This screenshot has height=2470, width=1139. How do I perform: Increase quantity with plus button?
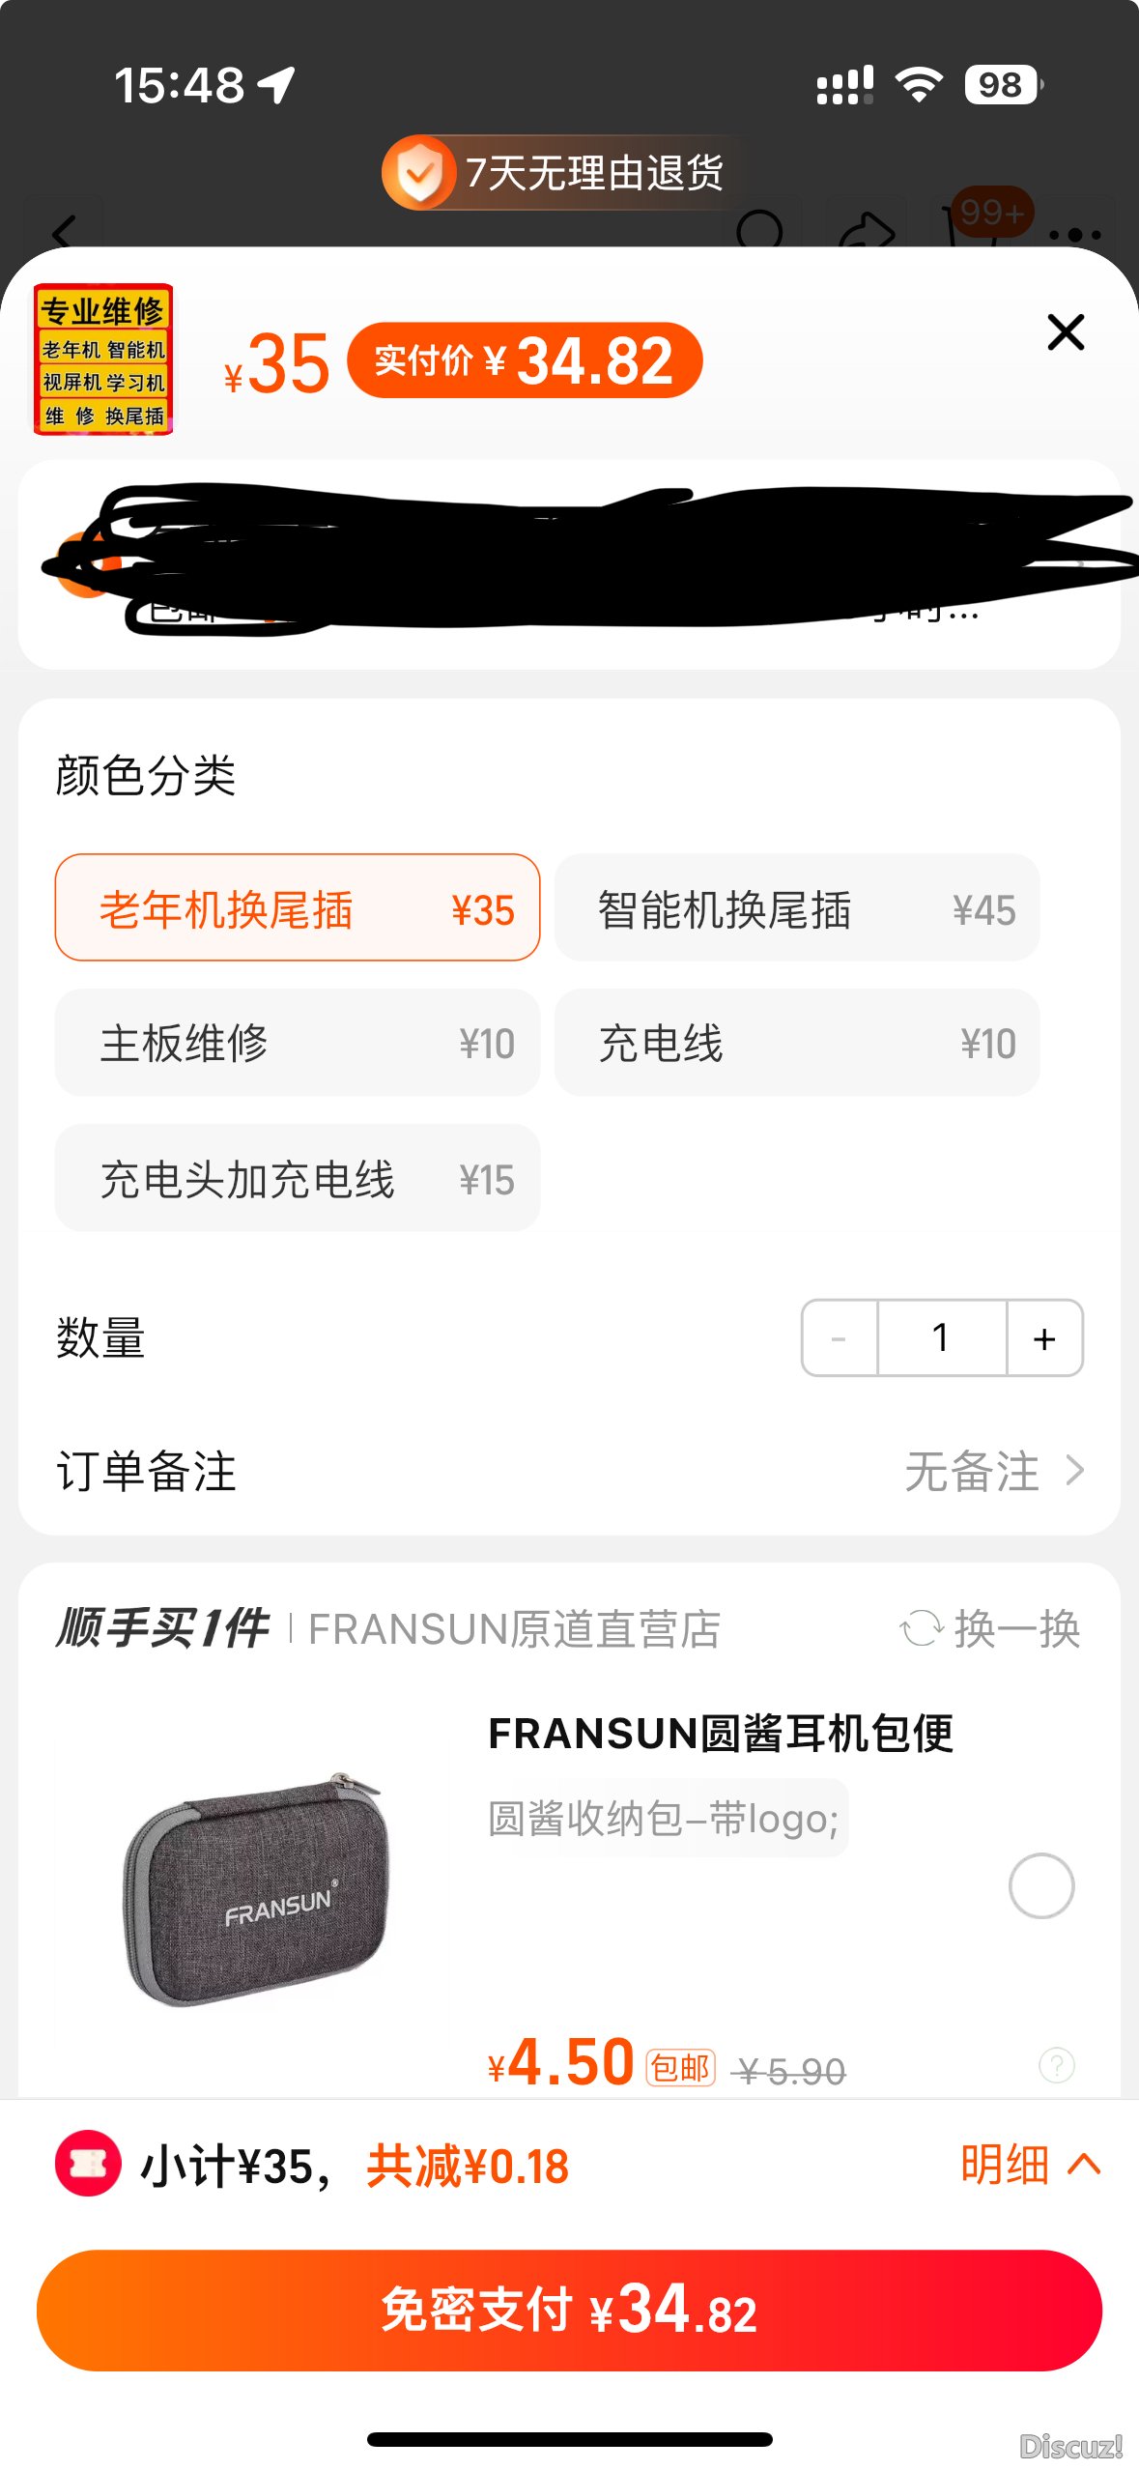click(1044, 1338)
